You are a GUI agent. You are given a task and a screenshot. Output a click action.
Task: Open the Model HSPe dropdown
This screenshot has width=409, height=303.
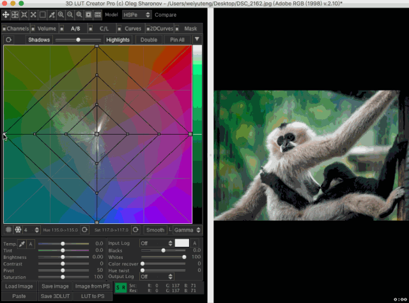pyautogui.click(x=137, y=15)
